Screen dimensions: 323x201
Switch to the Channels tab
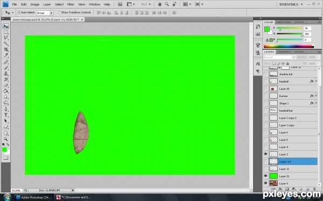click(284, 52)
